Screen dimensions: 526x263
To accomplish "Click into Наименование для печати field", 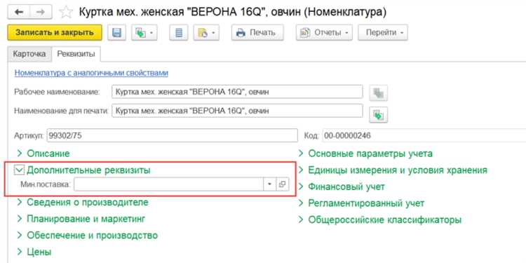I will pyautogui.click(x=237, y=111).
